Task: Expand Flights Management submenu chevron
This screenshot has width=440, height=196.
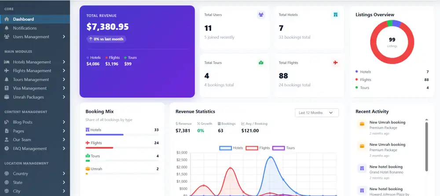Action: [x=64, y=71]
